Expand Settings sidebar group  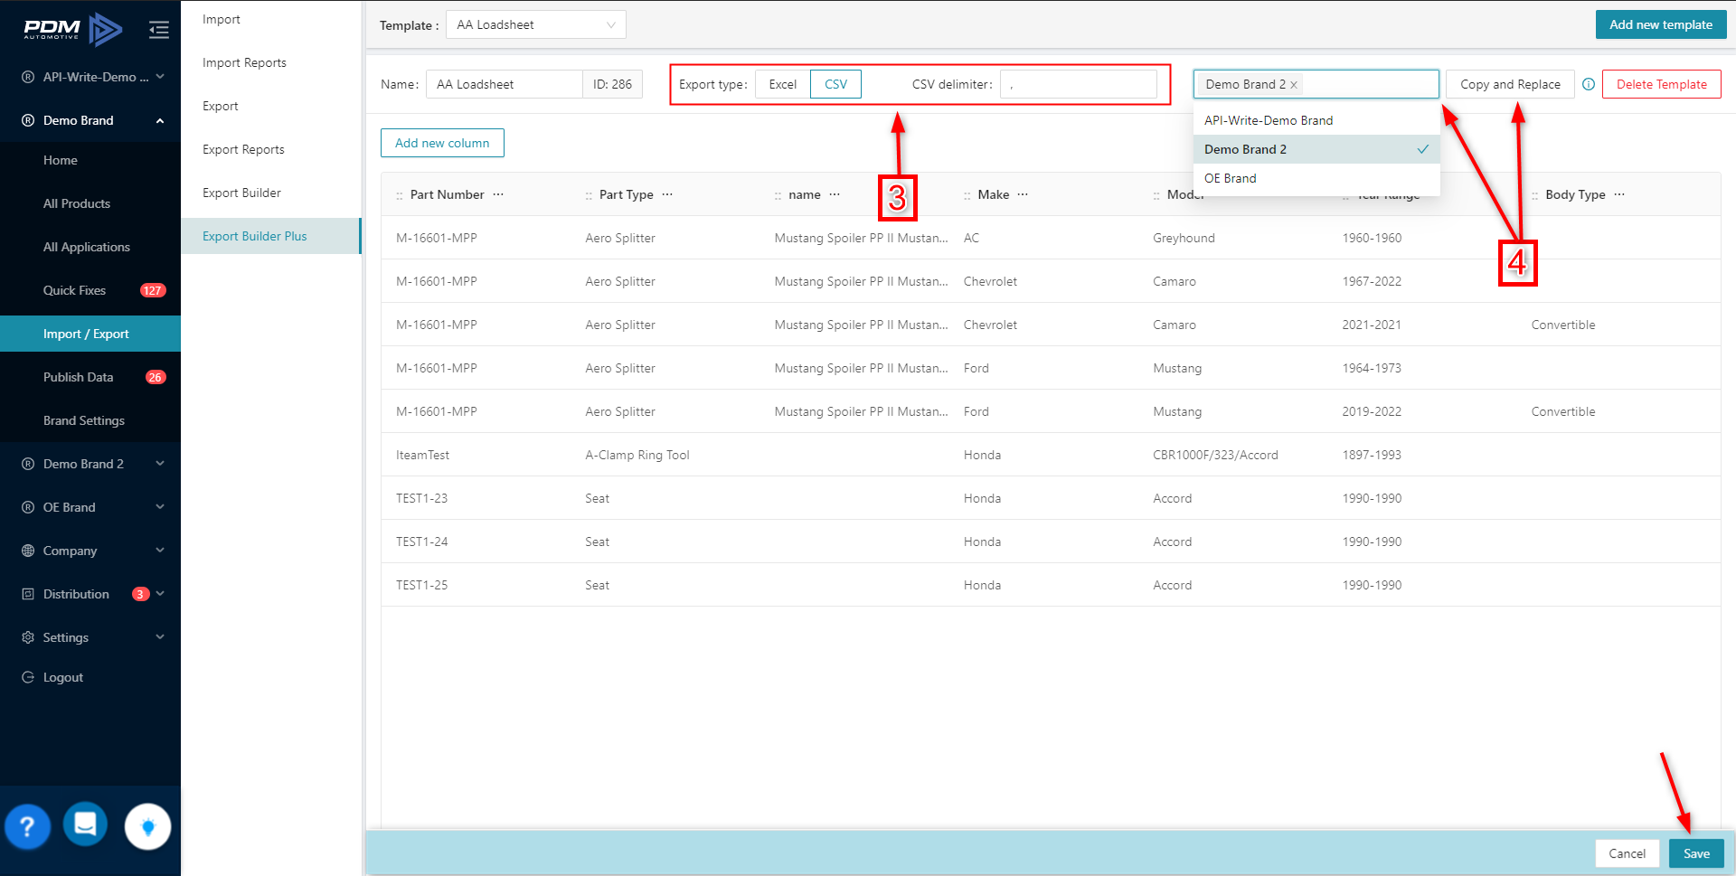coord(90,637)
